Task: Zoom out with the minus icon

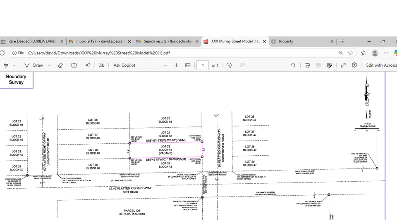Action: pos(165,65)
